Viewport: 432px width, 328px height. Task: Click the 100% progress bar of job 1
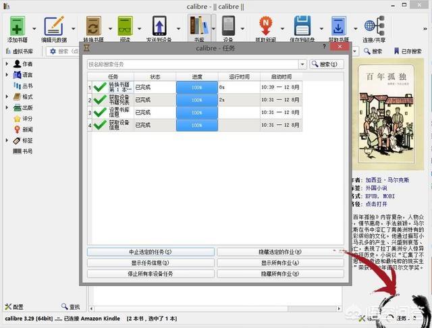click(197, 87)
